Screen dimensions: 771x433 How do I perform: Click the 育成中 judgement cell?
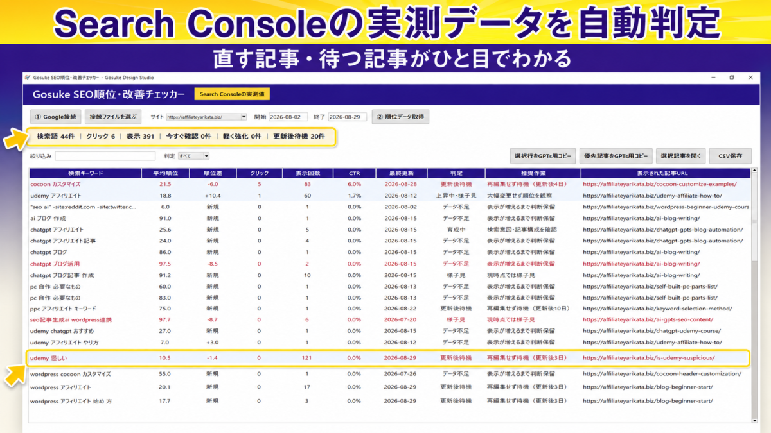pyautogui.click(x=456, y=230)
